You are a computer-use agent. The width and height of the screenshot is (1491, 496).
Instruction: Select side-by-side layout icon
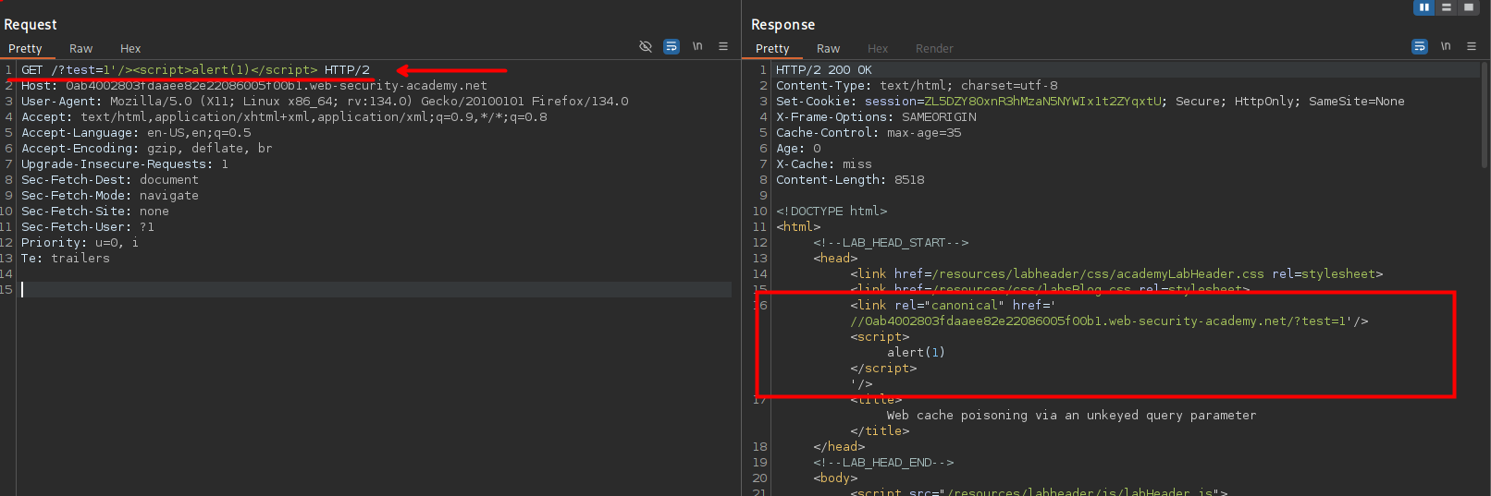pos(1424,7)
